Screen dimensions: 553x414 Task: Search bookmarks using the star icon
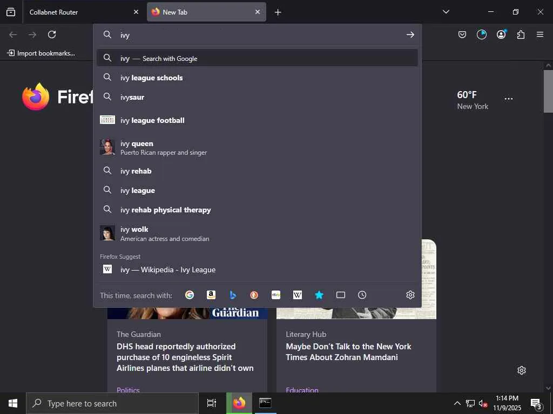click(x=319, y=295)
